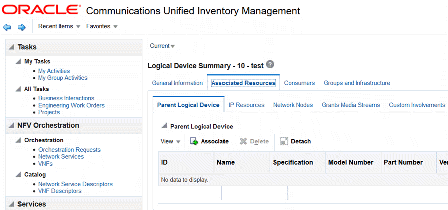Open the Network Nodes subtab
The image size is (448, 210).
pos(293,105)
